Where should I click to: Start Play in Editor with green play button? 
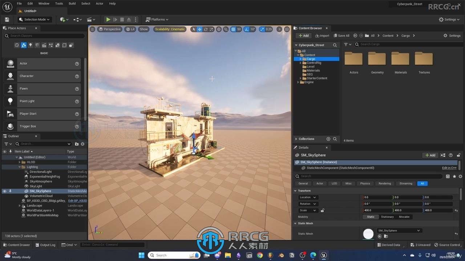click(108, 20)
